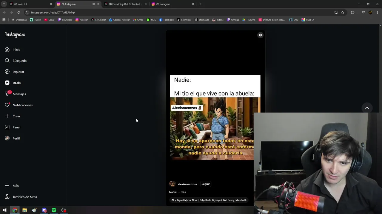This screenshot has height=214, width=382.
Task: Open Perfil in the sidebar
Action: [x=12, y=138]
